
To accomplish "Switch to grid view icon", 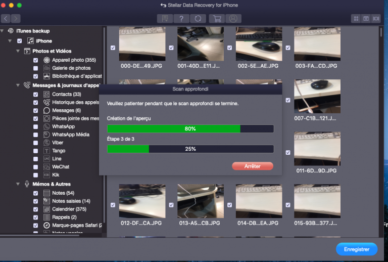I will pos(356,19).
